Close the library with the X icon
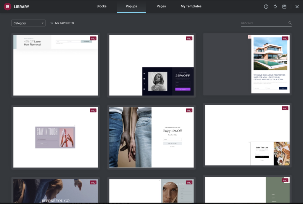The height and width of the screenshot is (204, 303). (297, 7)
